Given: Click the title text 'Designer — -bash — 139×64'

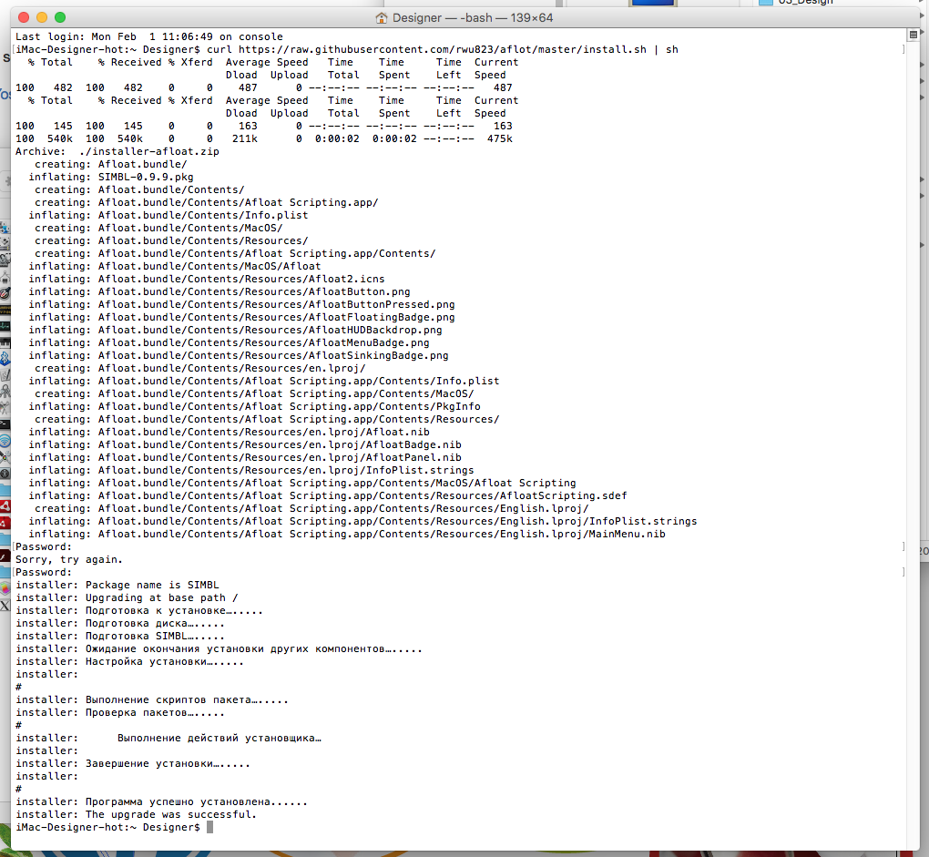Looking at the screenshot, I should click(x=472, y=18).
